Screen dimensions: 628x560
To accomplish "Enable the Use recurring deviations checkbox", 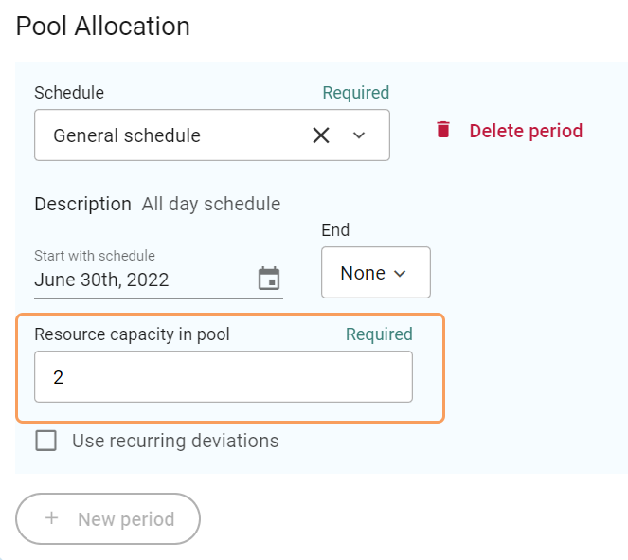I will tap(45, 441).
